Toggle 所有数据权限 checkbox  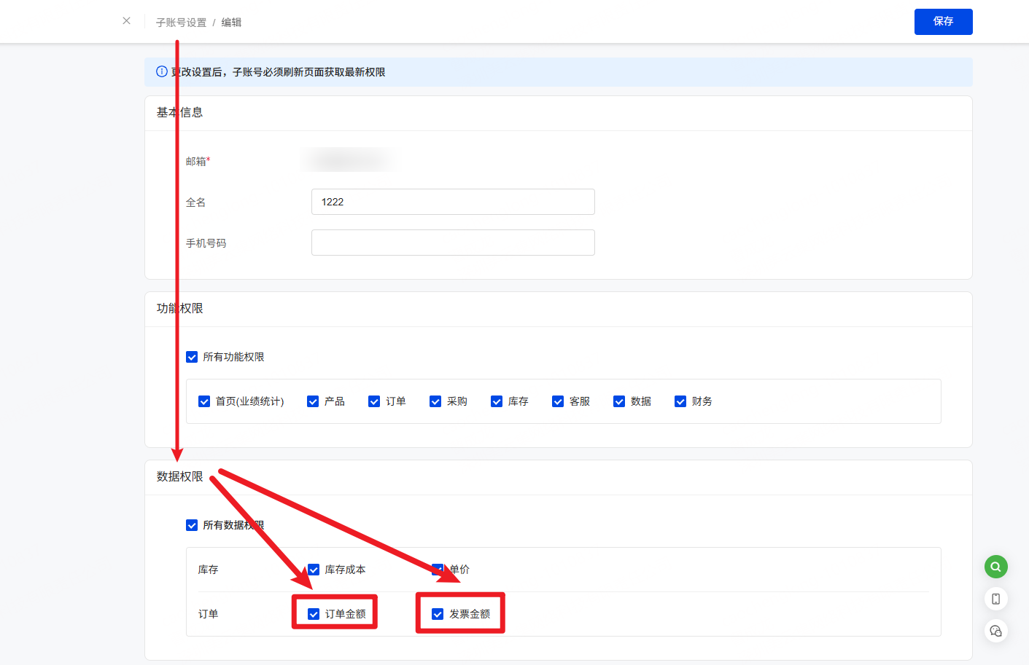pos(192,525)
